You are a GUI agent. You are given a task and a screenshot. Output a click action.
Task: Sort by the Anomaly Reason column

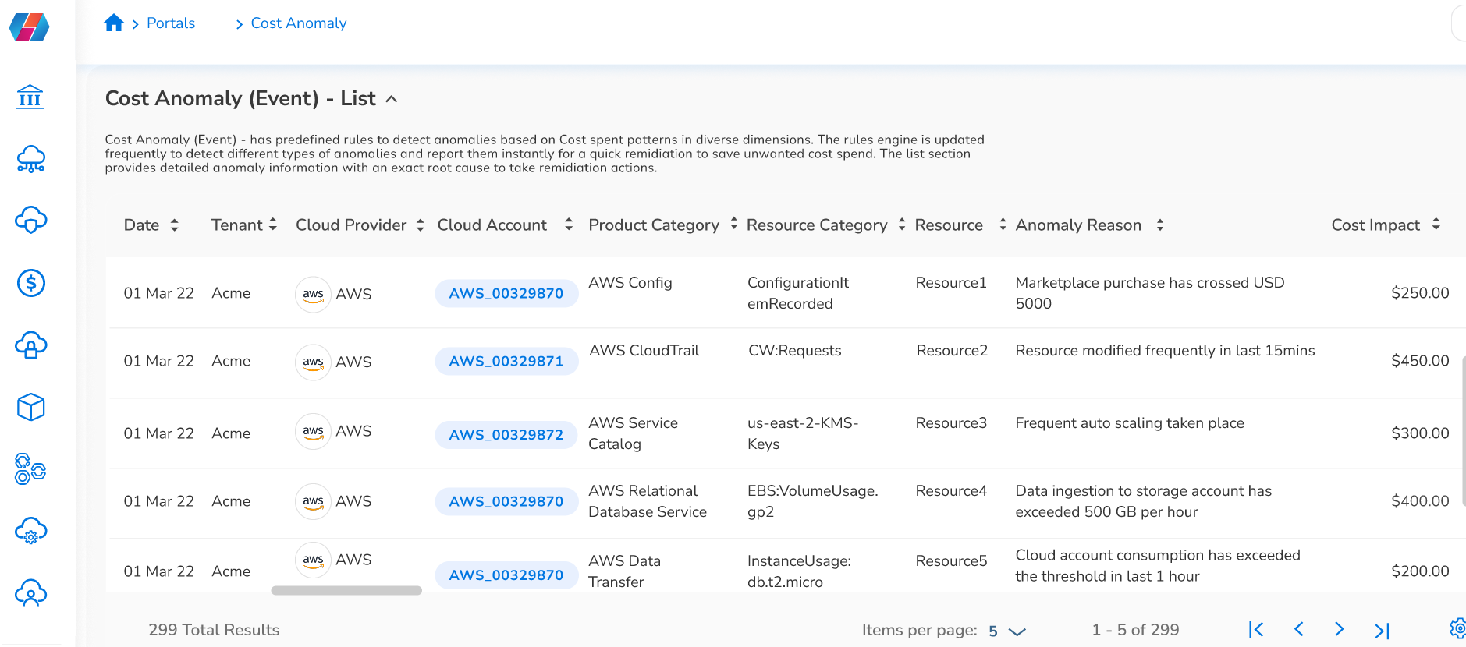click(x=1160, y=225)
